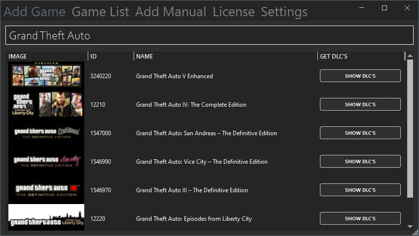Show DLC's for Vice City Definitive Edition
Image resolution: width=419 pixels, height=236 pixels.
pyautogui.click(x=360, y=162)
